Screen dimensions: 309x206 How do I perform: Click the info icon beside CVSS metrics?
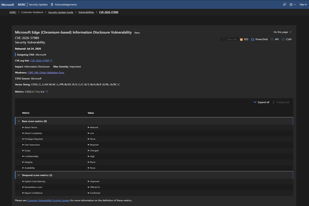(x=47, y=91)
